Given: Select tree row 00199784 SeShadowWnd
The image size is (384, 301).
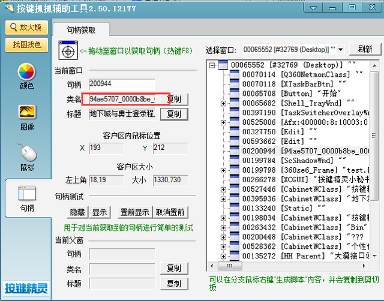Looking at the screenshot, I should click(x=294, y=161).
